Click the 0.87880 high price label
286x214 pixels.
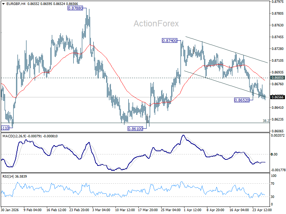coord(75,8)
